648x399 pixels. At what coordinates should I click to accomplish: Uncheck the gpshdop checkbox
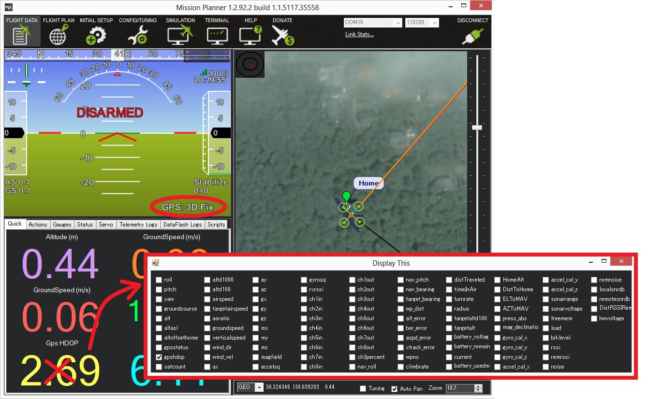point(159,357)
